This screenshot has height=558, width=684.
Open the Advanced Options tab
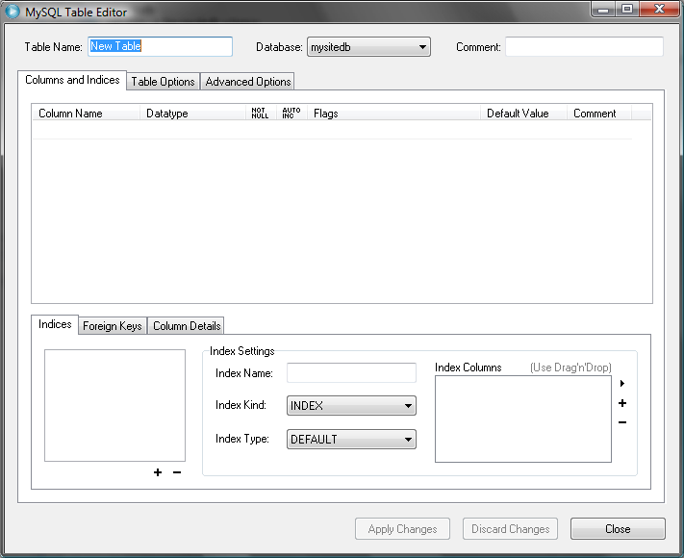[247, 82]
